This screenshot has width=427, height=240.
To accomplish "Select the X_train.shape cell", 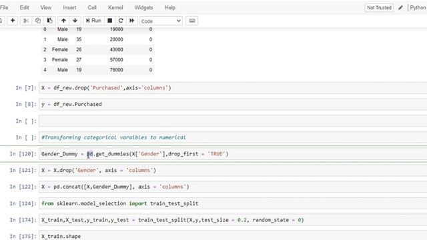I will tap(233, 235).
